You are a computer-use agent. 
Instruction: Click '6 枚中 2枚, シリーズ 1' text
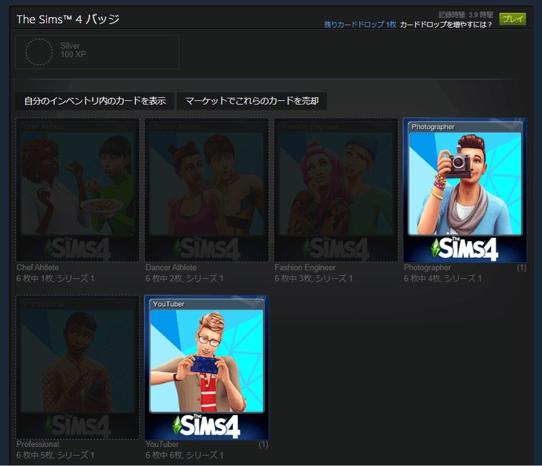184,278
